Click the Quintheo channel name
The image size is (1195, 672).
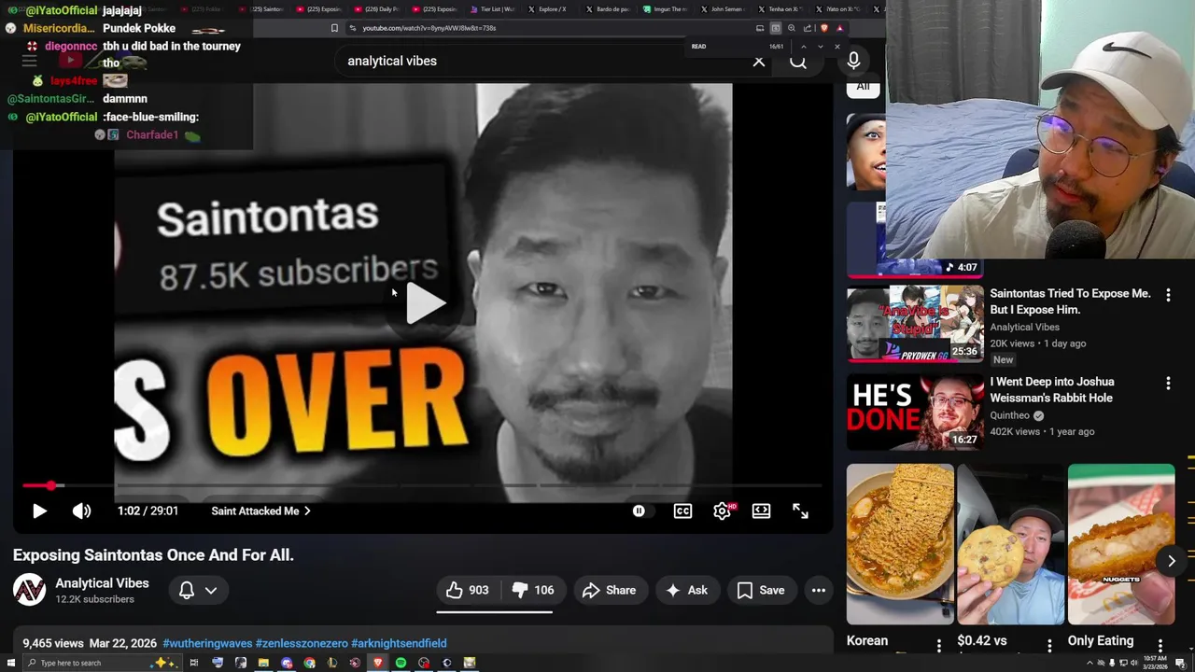pos(1009,415)
